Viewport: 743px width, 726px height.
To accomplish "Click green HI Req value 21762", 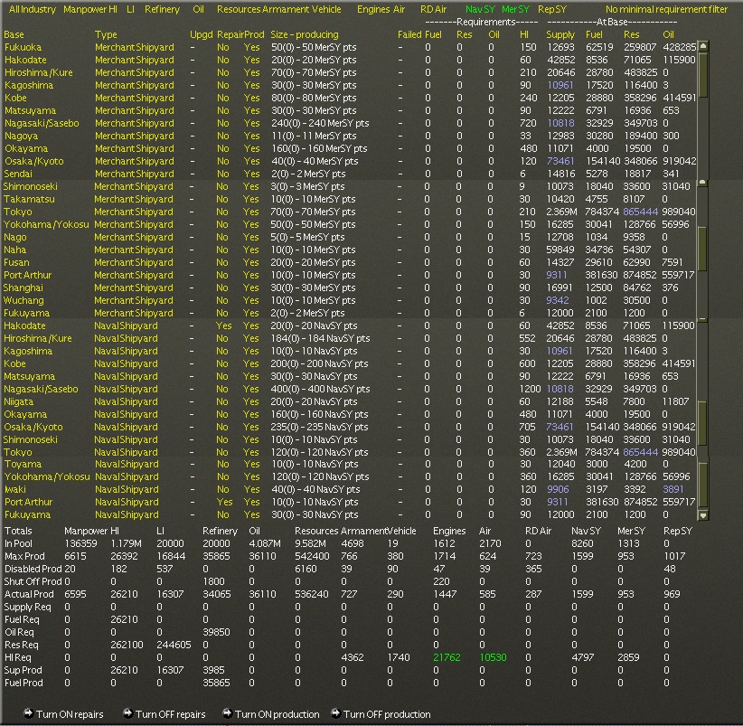I will [447, 658].
